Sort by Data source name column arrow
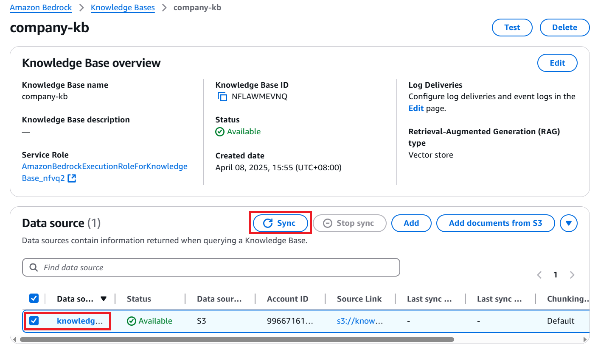 click(104, 299)
